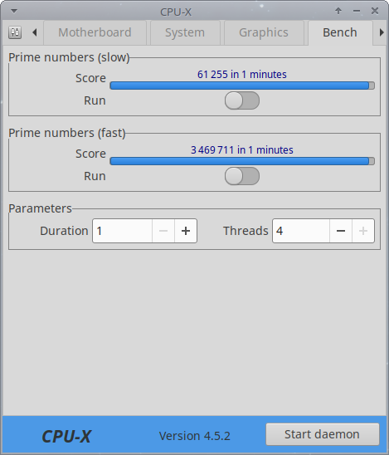Select the Bench tab

[x=340, y=32]
